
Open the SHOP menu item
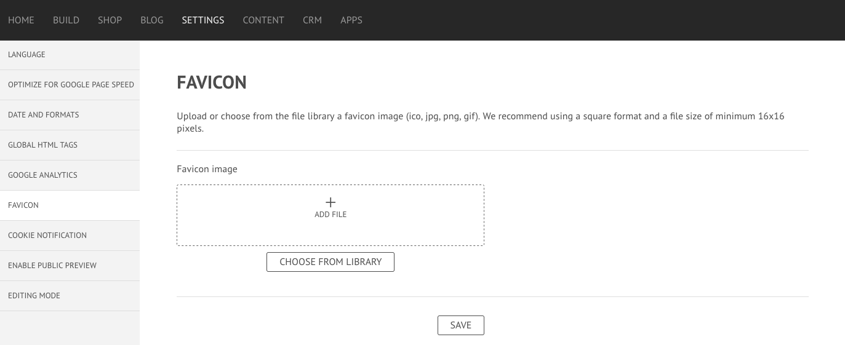[110, 20]
